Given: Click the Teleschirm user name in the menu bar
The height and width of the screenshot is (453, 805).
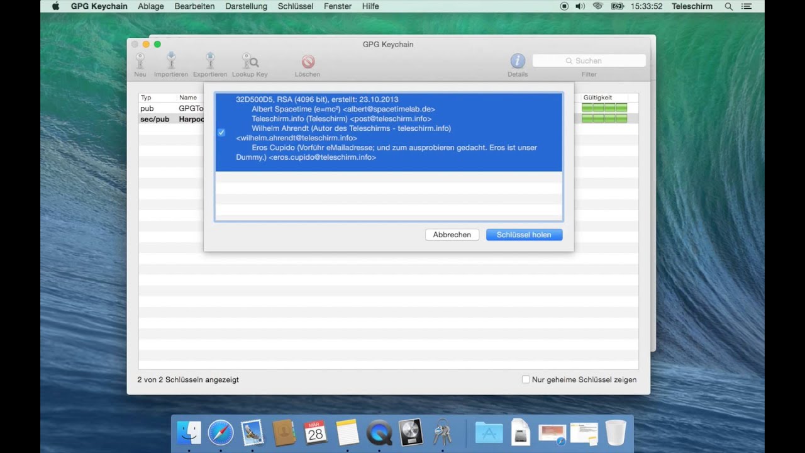Looking at the screenshot, I should (x=692, y=6).
